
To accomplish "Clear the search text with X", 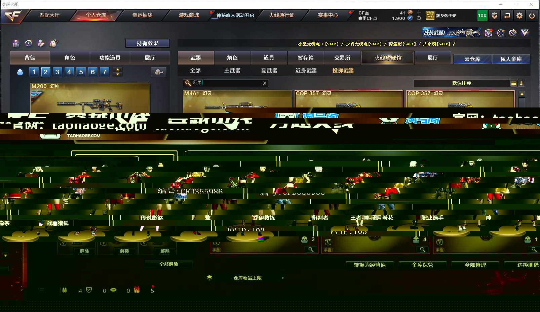I will point(265,83).
